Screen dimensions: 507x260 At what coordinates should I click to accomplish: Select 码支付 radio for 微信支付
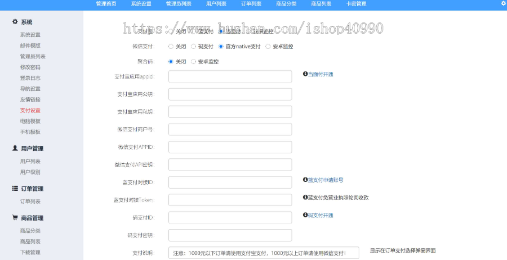(194, 47)
